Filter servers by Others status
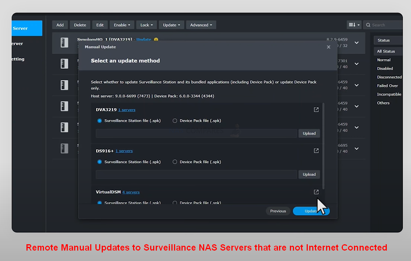 point(383,103)
